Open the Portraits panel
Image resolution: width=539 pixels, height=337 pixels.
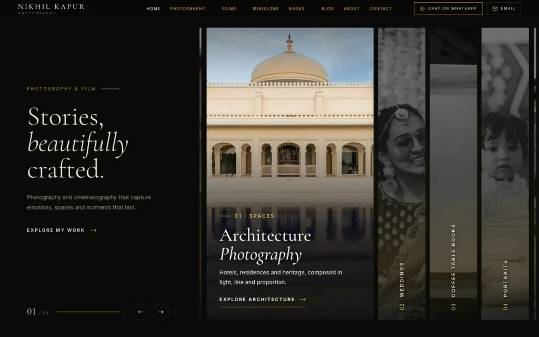[x=505, y=174]
